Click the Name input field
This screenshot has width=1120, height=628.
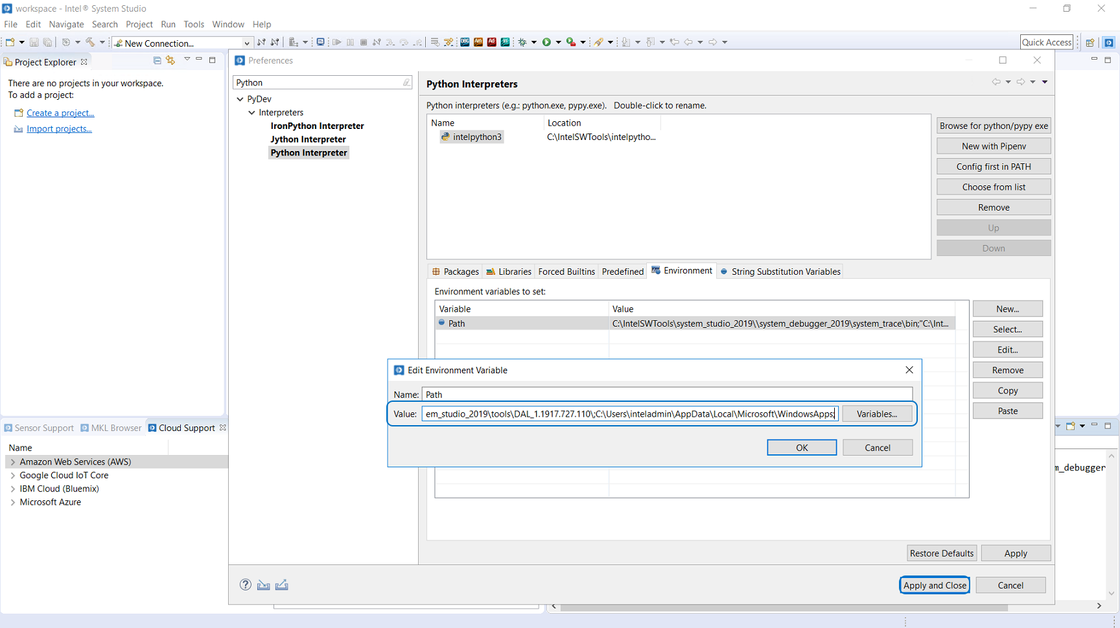667,395
